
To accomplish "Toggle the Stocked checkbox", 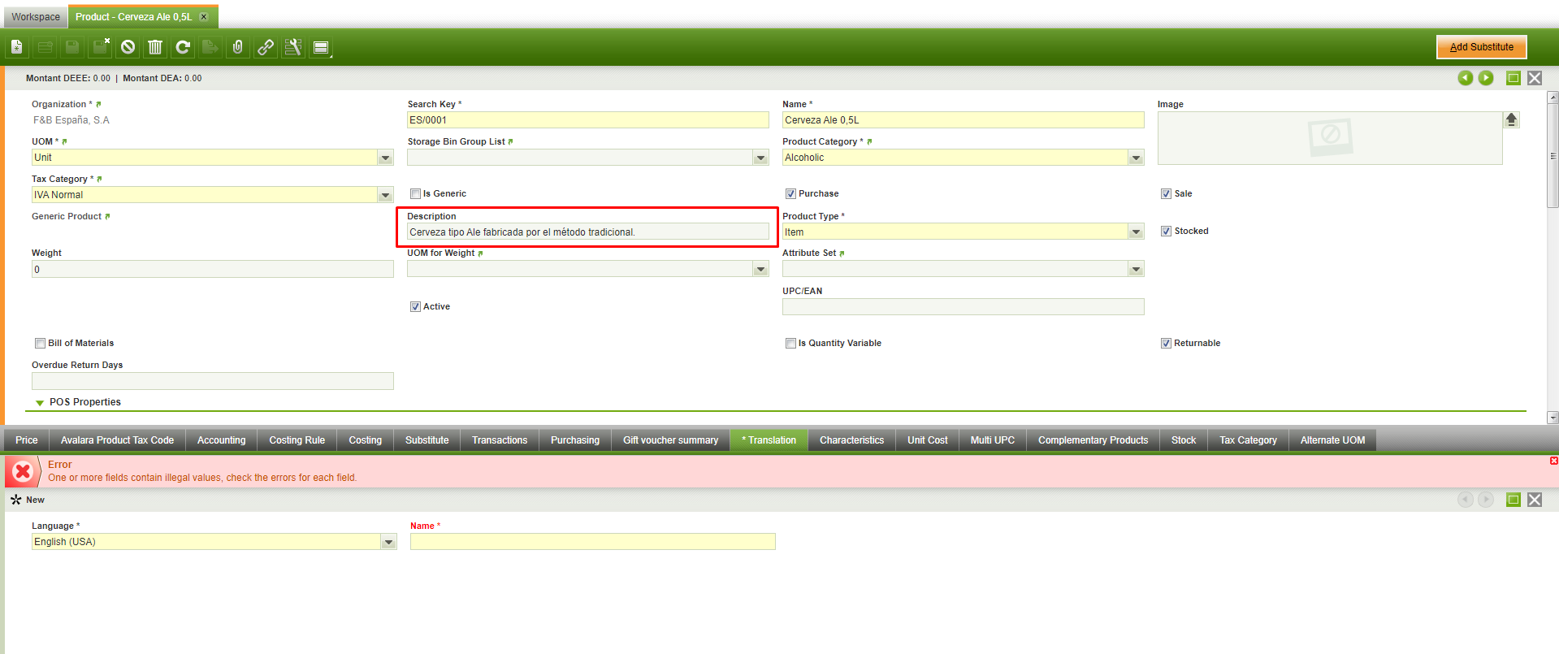I will point(1166,231).
